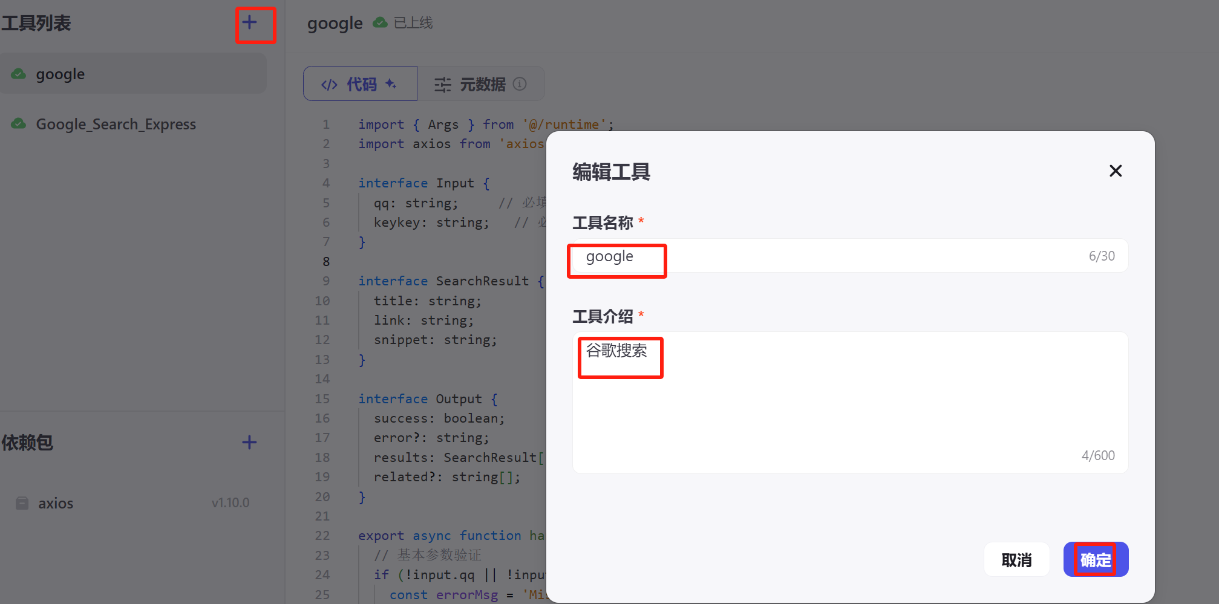Open the 元数据 tab
Viewport: 1219px width, 604px height.
[x=482, y=84]
